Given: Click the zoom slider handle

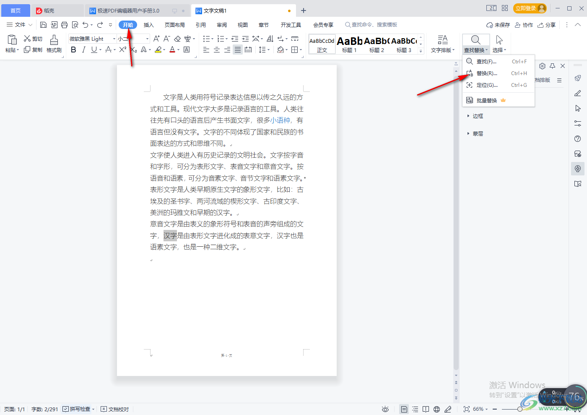Looking at the screenshot, I should pyautogui.click(x=520, y=409).
